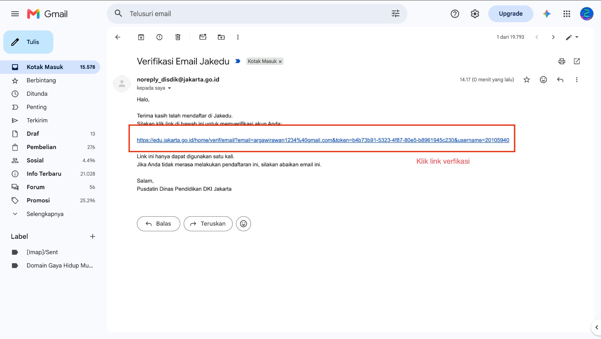601x339 pixels.
Task: Report this email as spam
Action: point(159,37)
